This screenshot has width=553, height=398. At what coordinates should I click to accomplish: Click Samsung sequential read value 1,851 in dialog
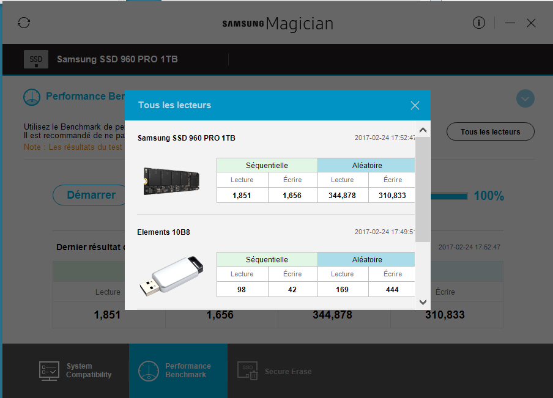coord(242,196)
